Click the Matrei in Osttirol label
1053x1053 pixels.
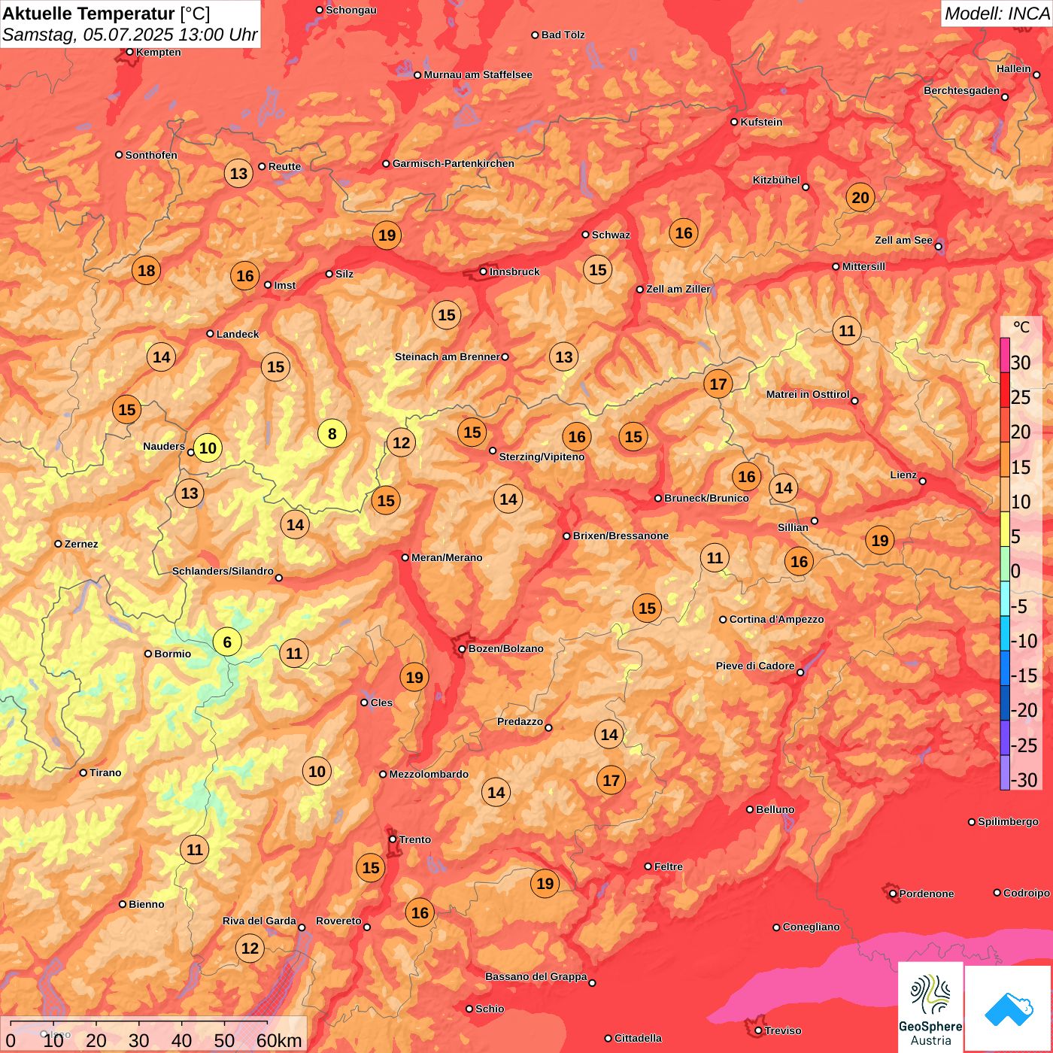tap(808, 394)
